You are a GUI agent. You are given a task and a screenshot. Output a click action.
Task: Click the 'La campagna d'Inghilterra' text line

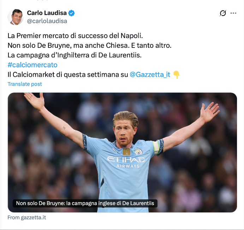pyautogui.click(x=75, y=55)
